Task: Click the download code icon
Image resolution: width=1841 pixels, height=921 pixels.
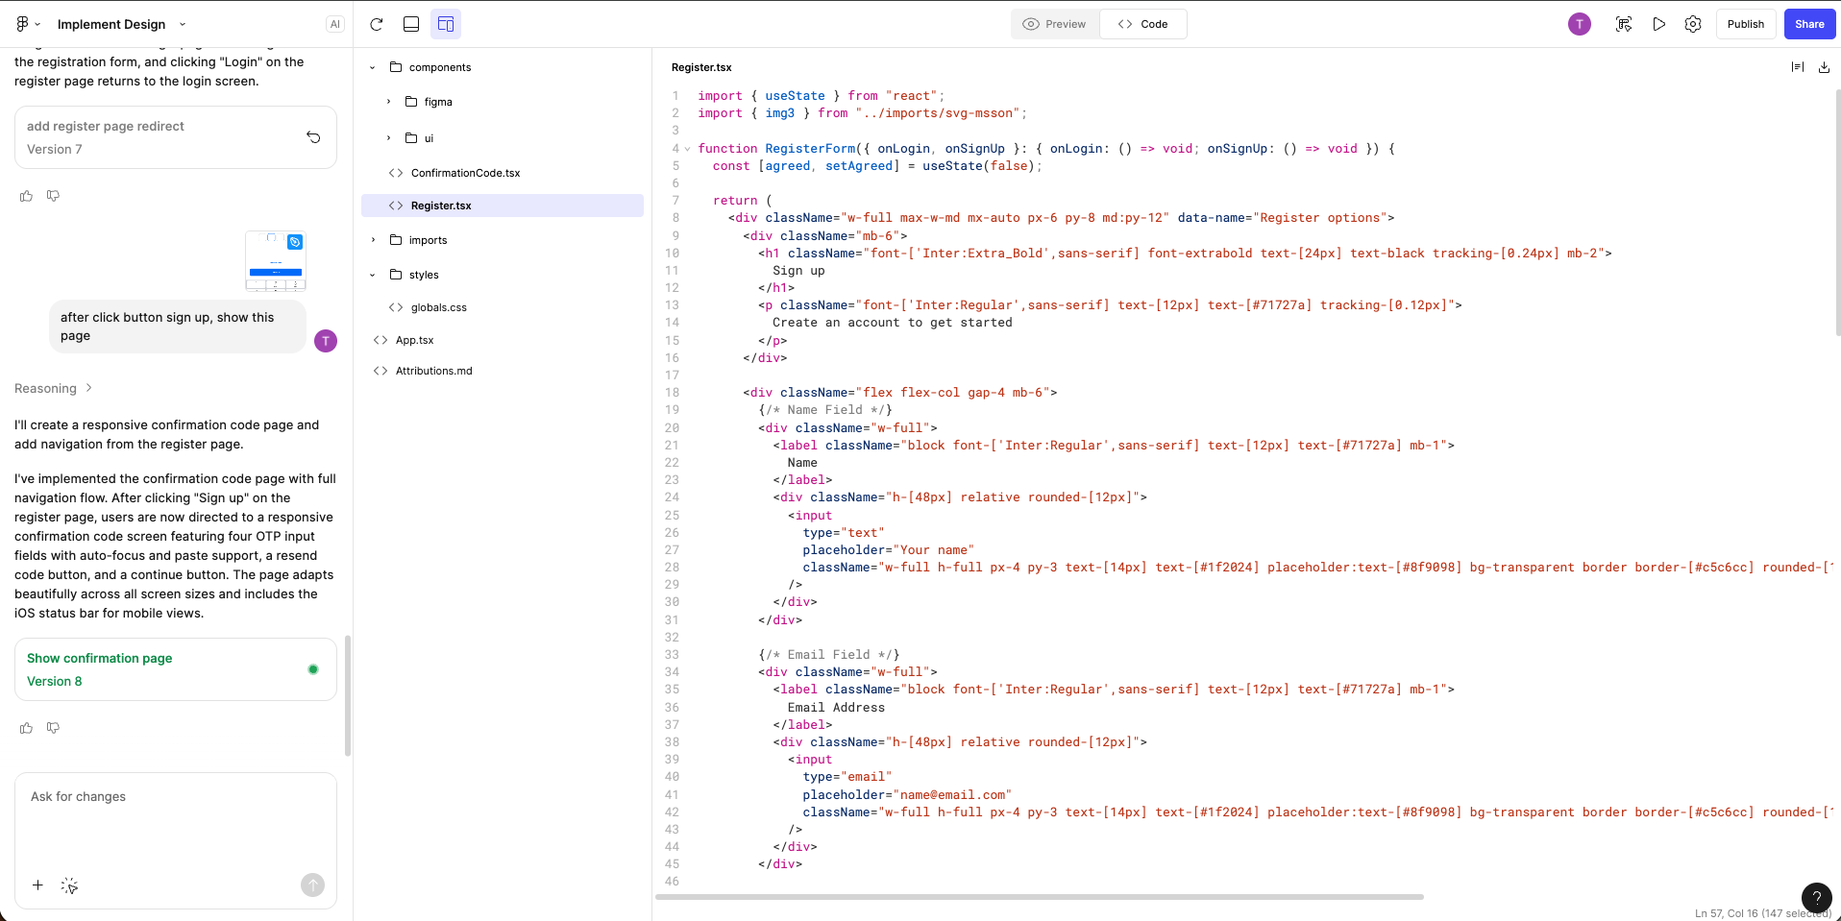Action: [x=1824, y=67]
